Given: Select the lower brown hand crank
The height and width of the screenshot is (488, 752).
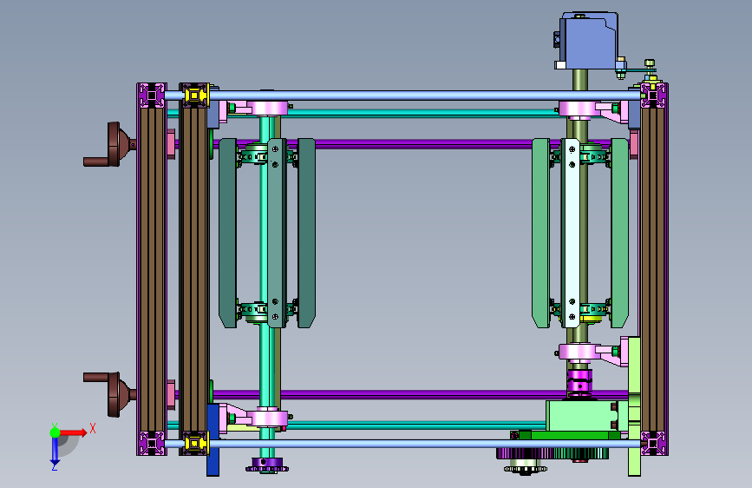Looking at the screenshot, I should click(x=111, y=394).
